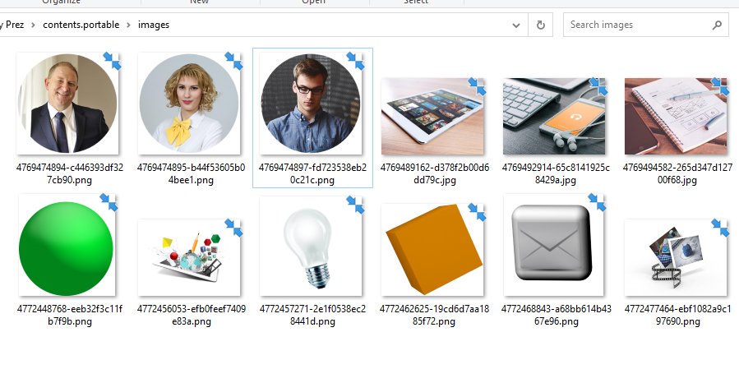The height and width of the screenshot is (369, 739).
Task: Navigate to contents.portable in breadcrumb
Action: coord(81,25)
